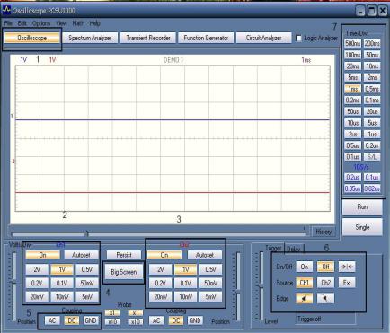Open the Spectrum Analyzer mode
Image resolution: width=390 pixels, height=333 pixels.
coord(90,38)
